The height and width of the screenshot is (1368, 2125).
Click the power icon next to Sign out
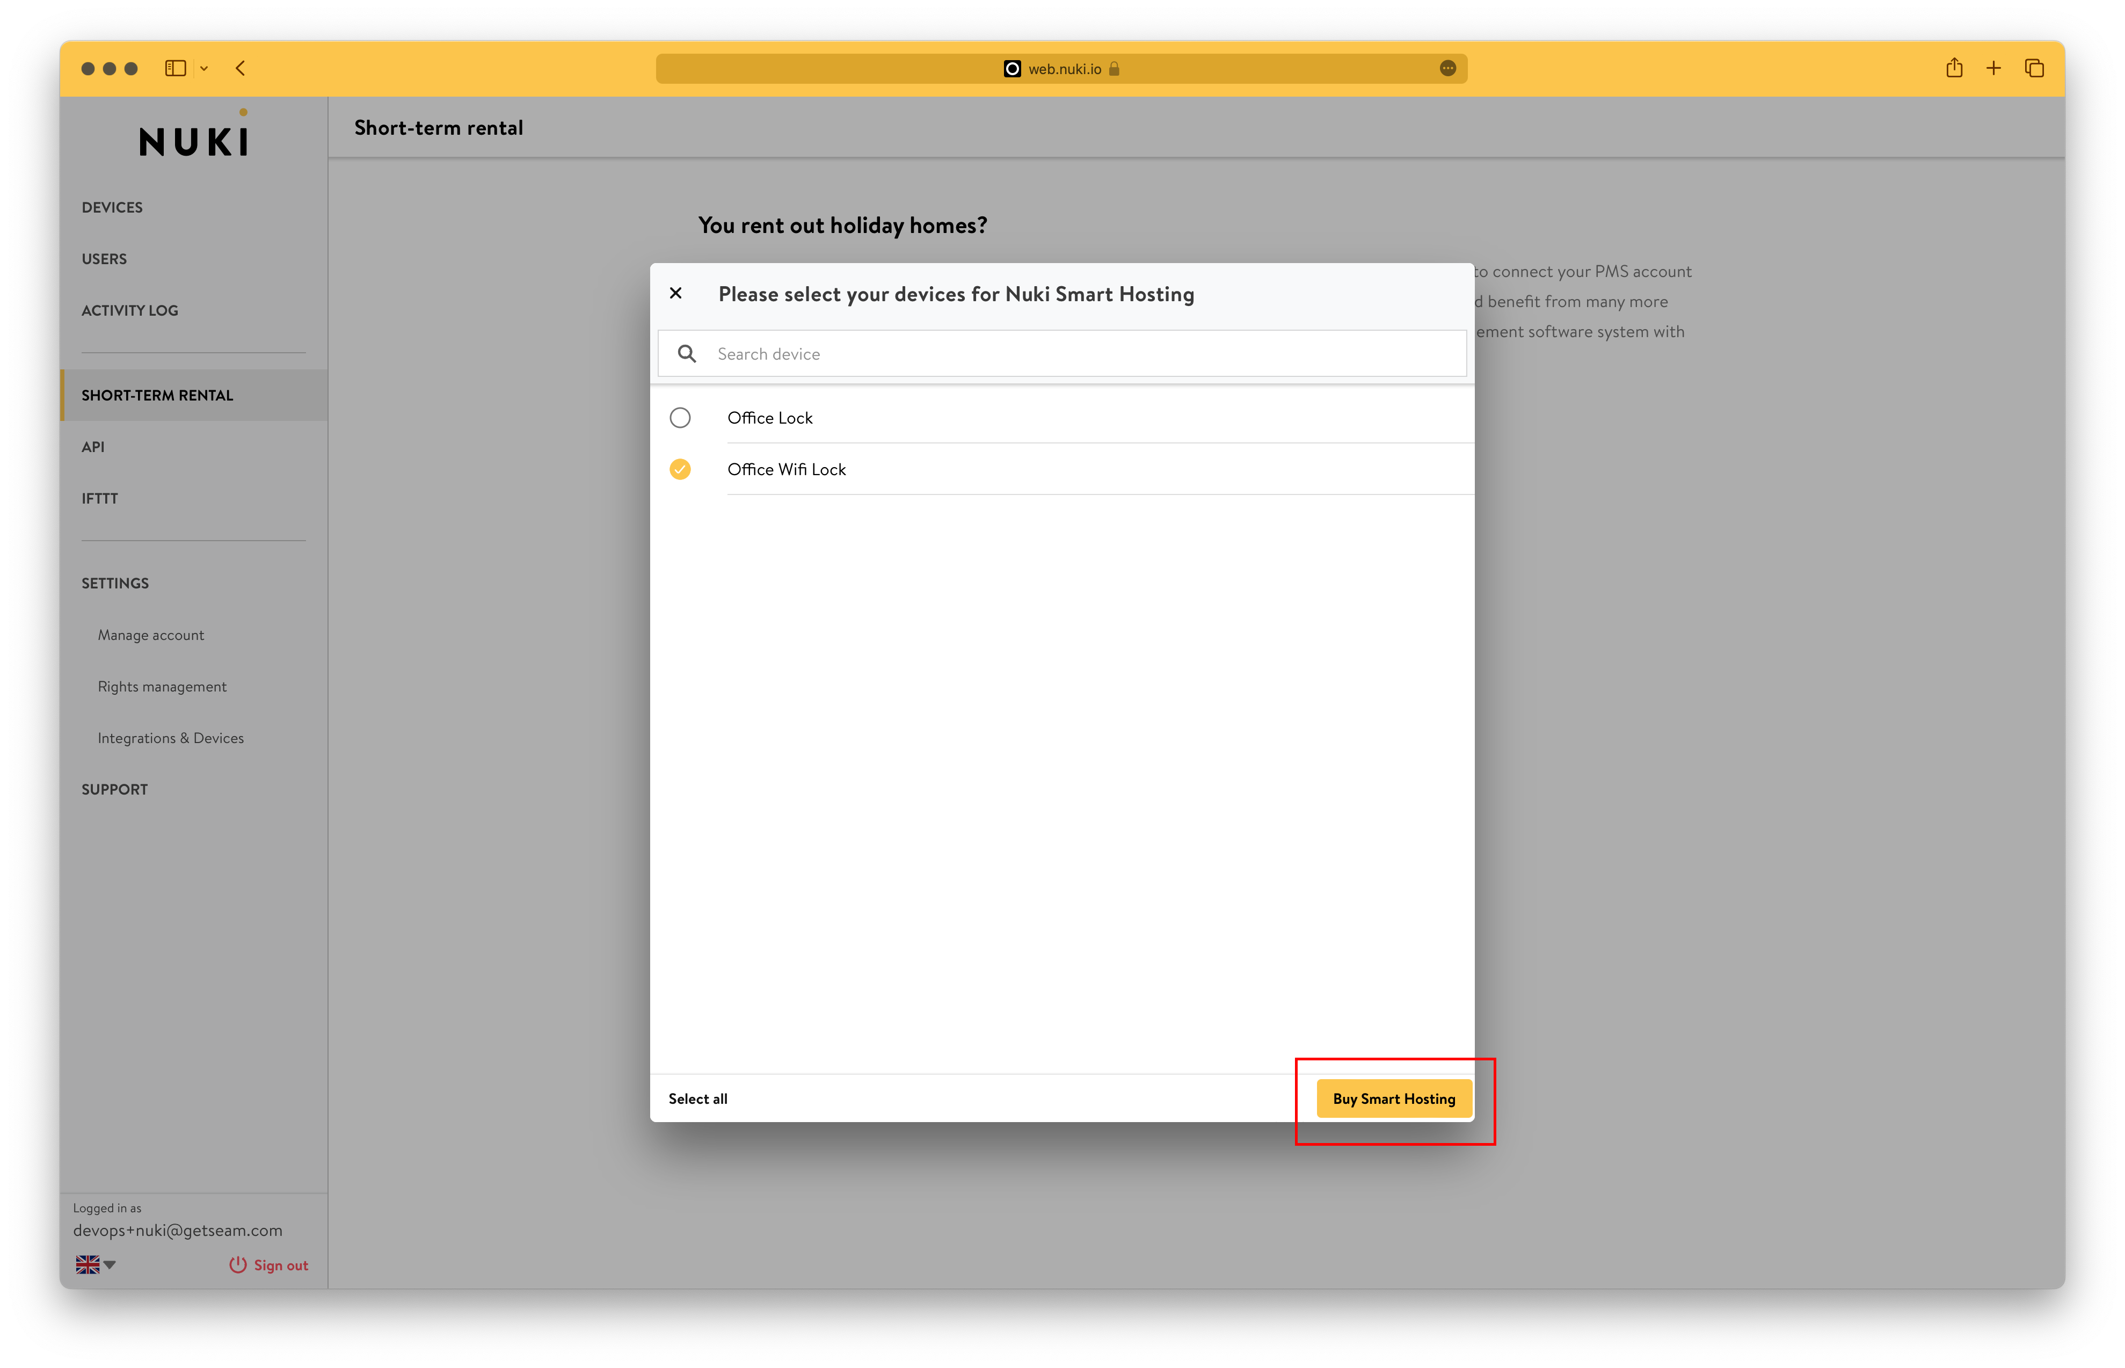[238, 1265]
